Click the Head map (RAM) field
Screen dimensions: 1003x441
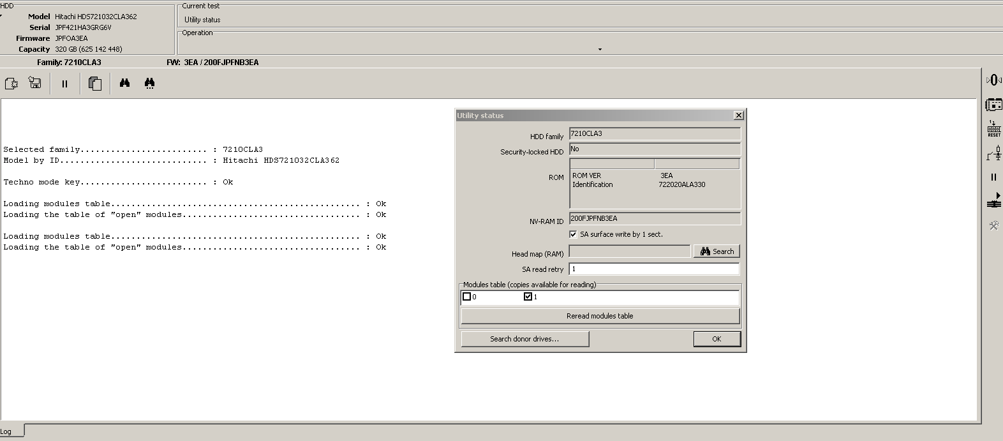point(629,251)
